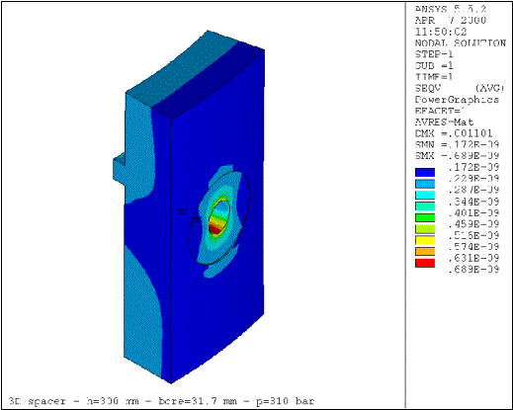This screenshot has height=410, width=513.
Task: Click the PowerGraphics text
Action: [457, 100]
